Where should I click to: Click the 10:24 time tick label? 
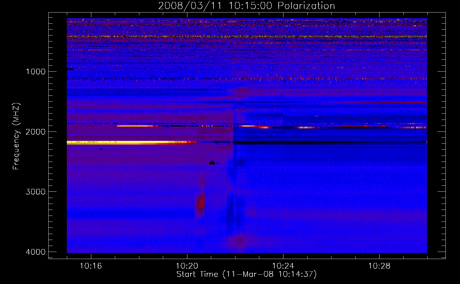(283, 266)
